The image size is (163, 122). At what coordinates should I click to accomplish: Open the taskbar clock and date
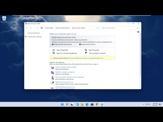click(155, 104)
